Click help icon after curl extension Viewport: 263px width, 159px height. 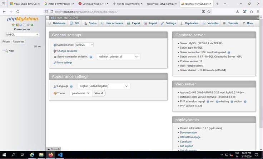[x=217, y=101]
